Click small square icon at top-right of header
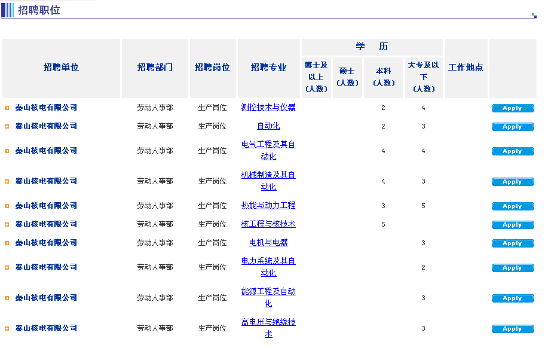The height and width of the screenshot is (348, 548). [x=534, y=16]
